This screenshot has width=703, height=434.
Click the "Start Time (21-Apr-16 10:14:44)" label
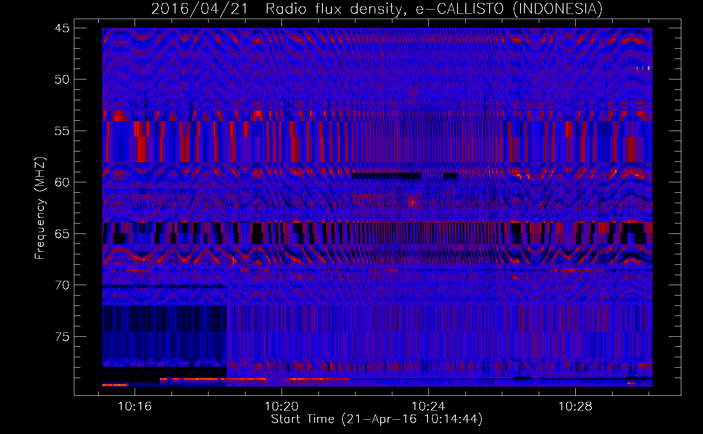tap(377, 419)
